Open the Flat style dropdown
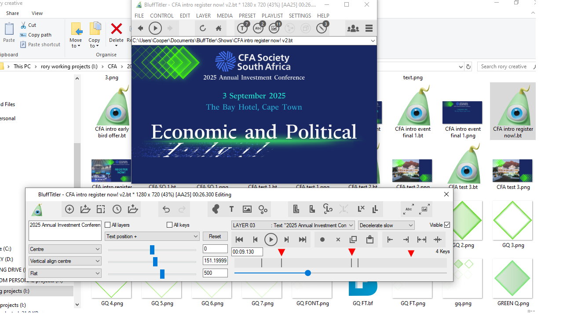The width and height of the screenshot is (563, 317). click(65, 273)
